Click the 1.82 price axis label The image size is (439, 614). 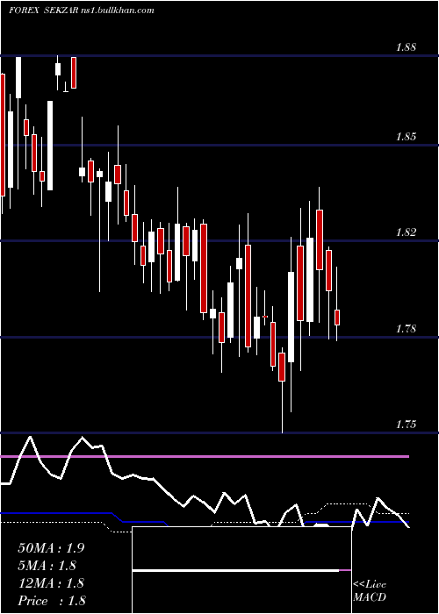(x=406, y=232)
